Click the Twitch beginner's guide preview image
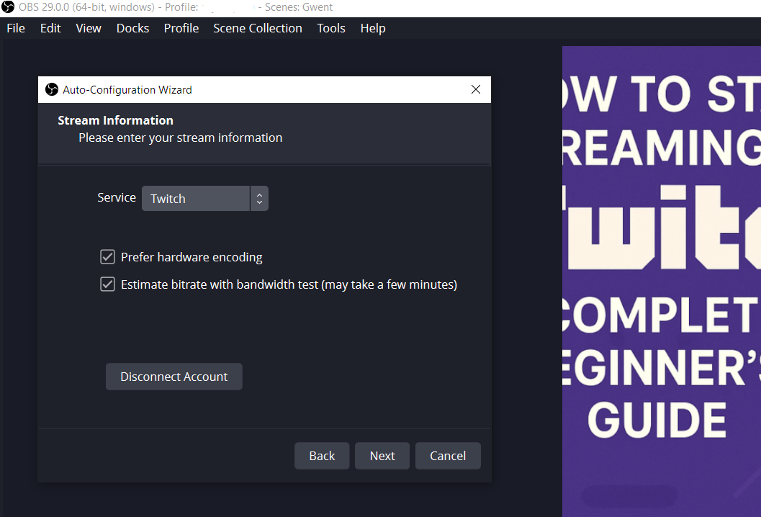The height and width of the screenshot is (517, 761). [662, 282]
